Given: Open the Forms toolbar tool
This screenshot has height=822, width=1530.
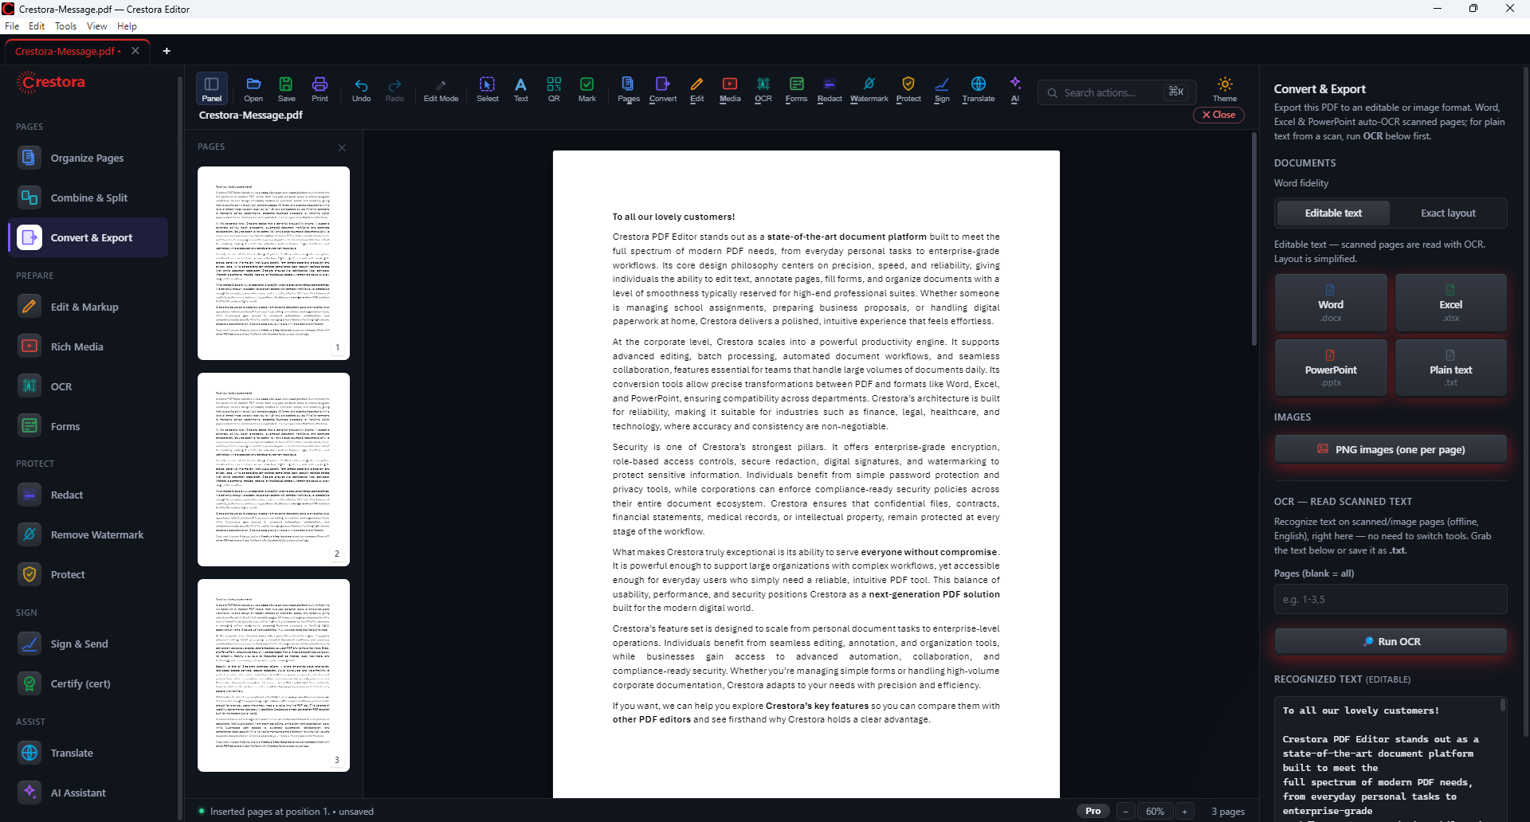Looking at the screenshot, I should tap(796, 89).
